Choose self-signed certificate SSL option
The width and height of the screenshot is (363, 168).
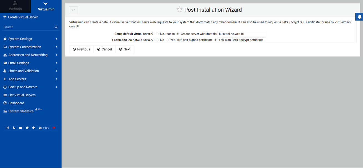pos(167,40)
